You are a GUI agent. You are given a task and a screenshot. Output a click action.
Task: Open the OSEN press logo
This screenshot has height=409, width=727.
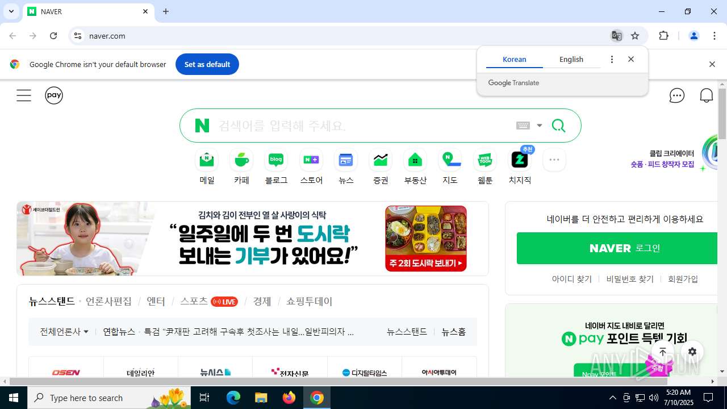(66, 373)
